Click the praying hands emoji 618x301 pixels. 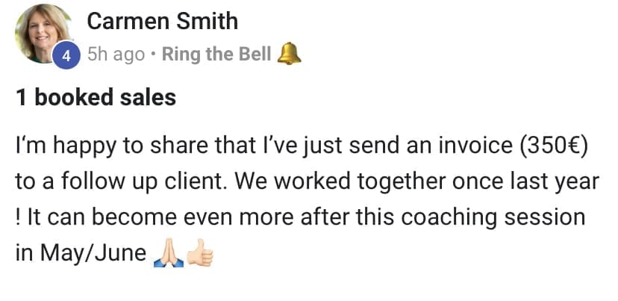[x=166, y=254]
